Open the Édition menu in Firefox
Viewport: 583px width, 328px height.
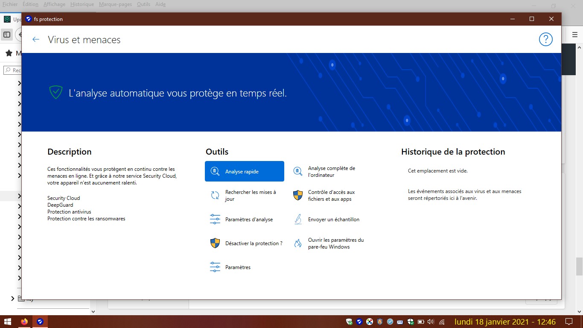click(x=29, y=4)
